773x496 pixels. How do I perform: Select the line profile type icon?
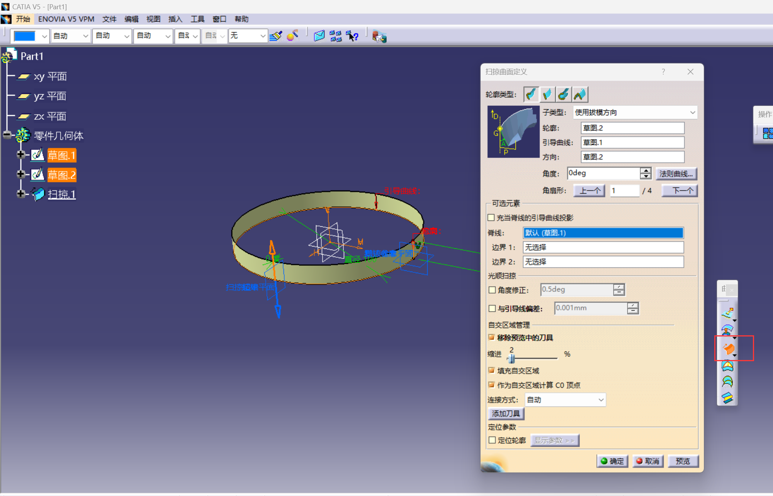pyautogui.click(x=547, y=94)
